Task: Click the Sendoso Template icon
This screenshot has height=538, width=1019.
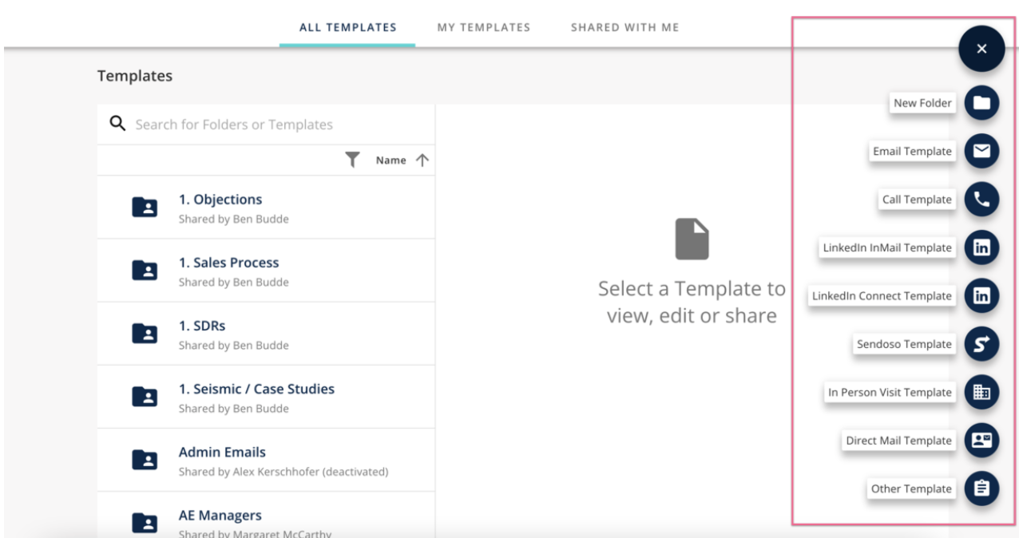Action: pos(981,344)
